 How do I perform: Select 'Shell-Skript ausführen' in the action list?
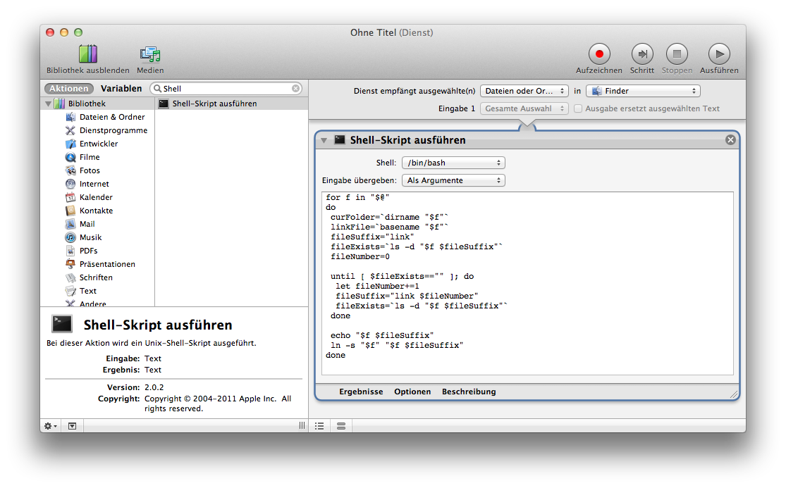tap(232, 104)
